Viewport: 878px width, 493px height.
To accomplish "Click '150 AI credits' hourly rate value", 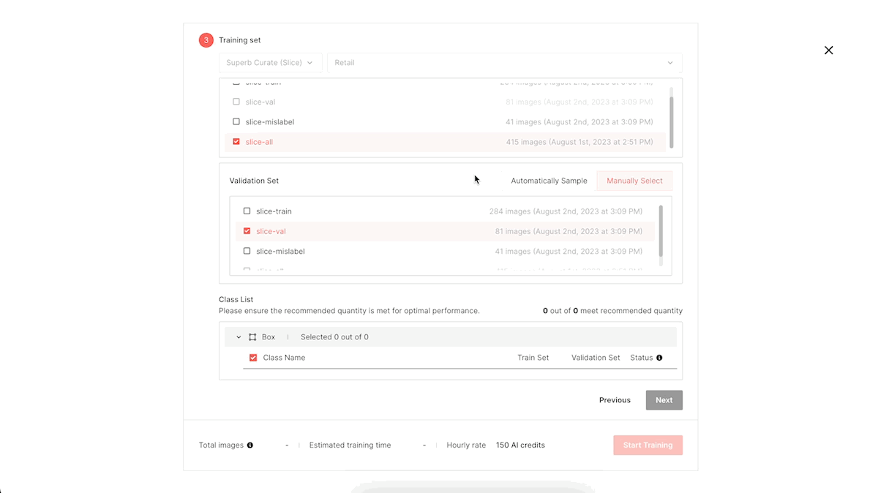I will tap(520, 445).
